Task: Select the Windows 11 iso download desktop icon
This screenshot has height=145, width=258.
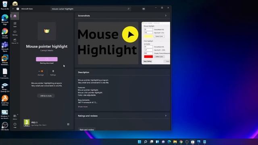Action: [x=5, y=114]
